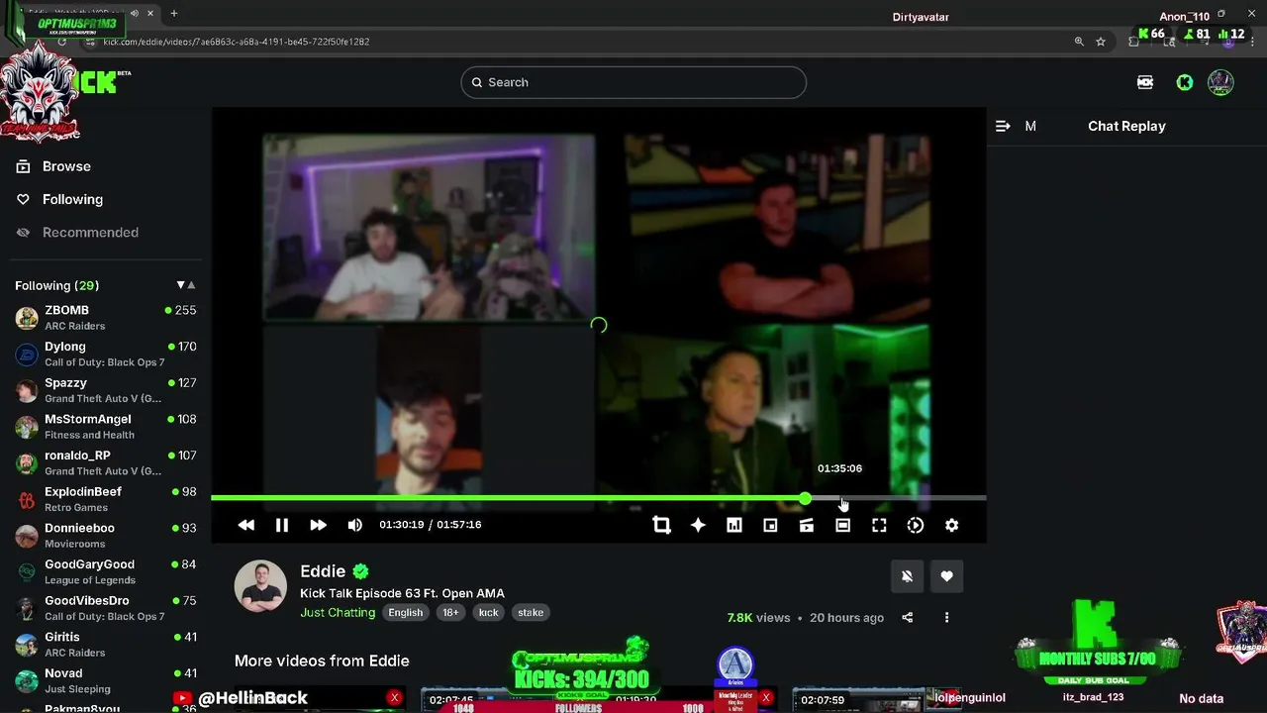Click the kick tag
Screen dimensions: 1267x713
coord(489,613)
